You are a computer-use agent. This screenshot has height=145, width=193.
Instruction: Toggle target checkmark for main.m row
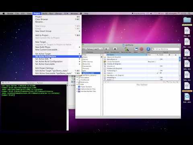(158, 73)
